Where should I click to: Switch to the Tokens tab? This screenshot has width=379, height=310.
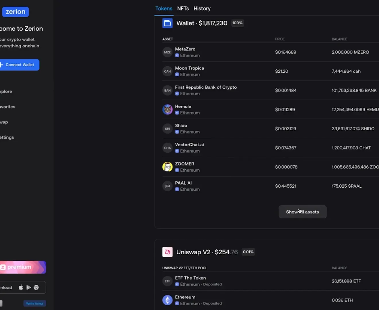[164, 9]
